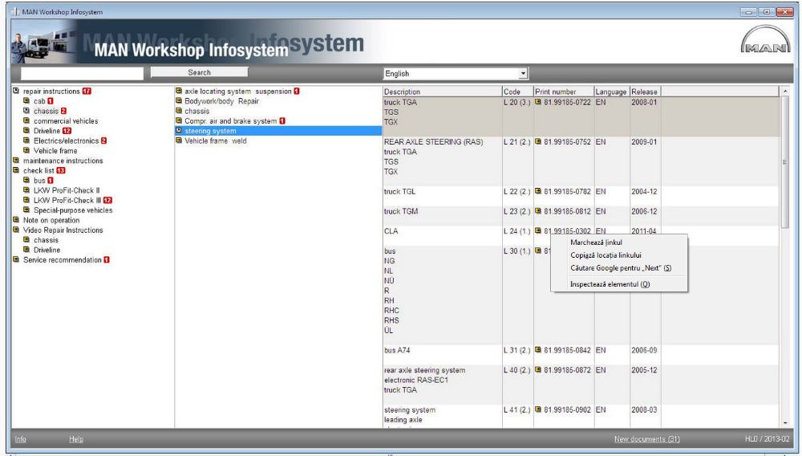Screen dimensions: 802x456
Task: Open the Info link in the footer
Action: (x=21, y=439)
